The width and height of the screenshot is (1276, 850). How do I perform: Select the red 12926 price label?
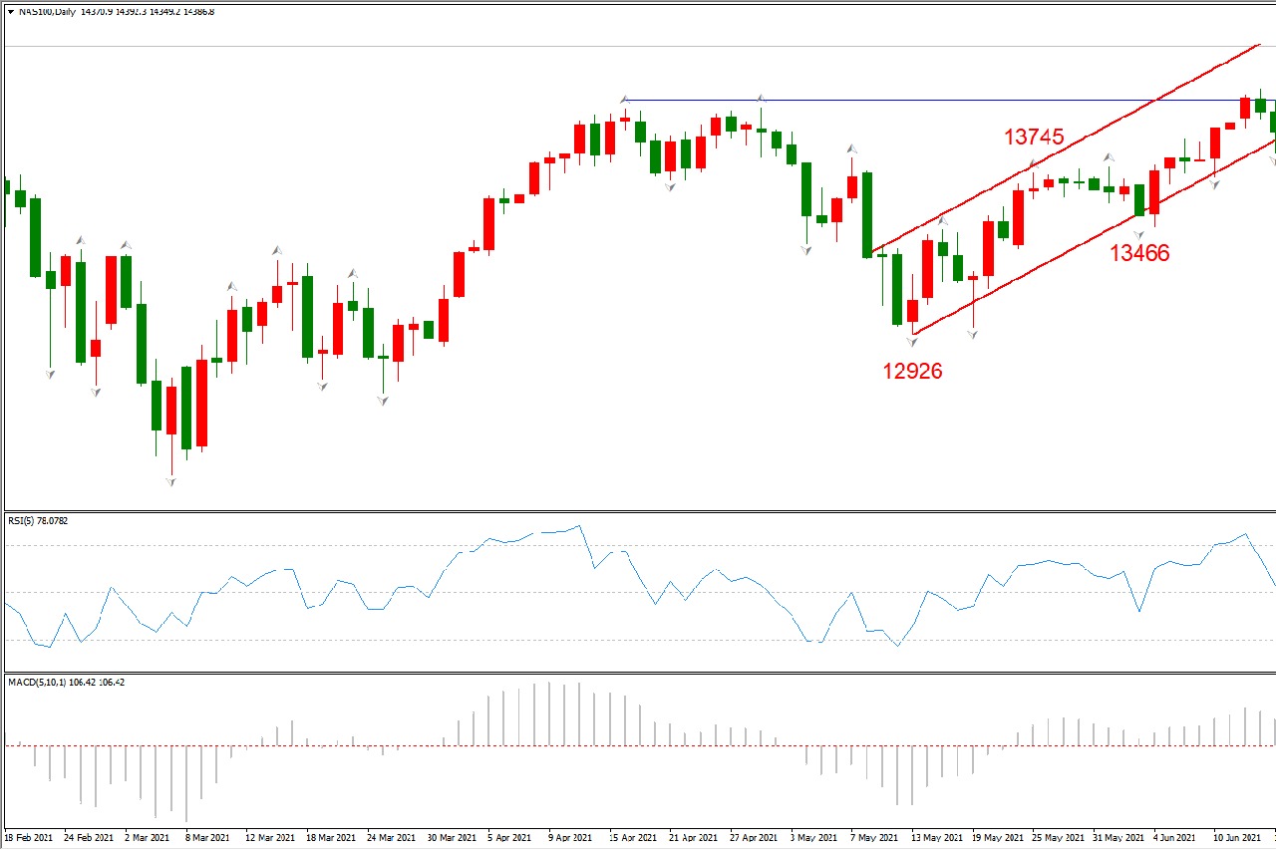click(x=911, y=372)
